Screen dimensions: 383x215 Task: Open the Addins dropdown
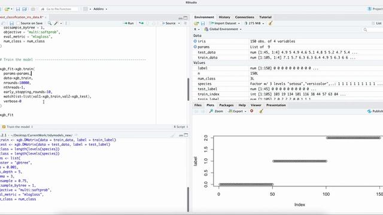(x=100, y=9)
